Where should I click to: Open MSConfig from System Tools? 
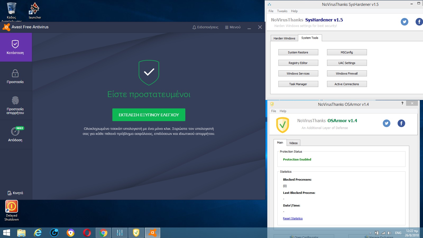point(347,52)
